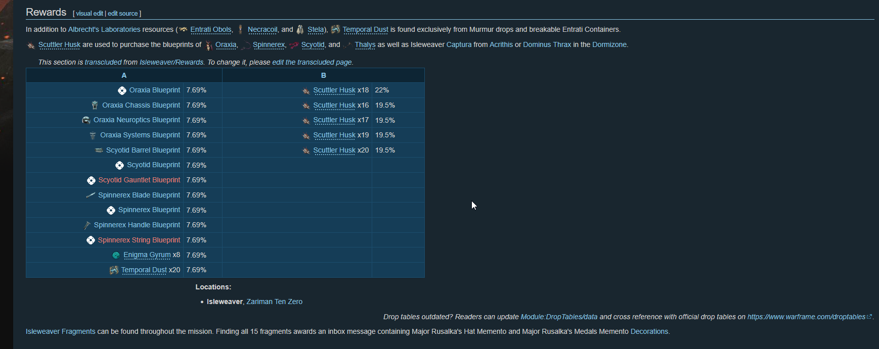Click edit the transcluded page link
The image size is (879, 349).
point(312,62)
